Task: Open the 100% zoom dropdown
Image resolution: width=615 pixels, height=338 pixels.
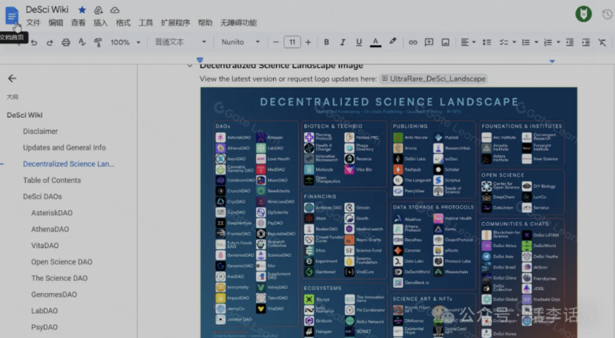Action: pos(125,42)
